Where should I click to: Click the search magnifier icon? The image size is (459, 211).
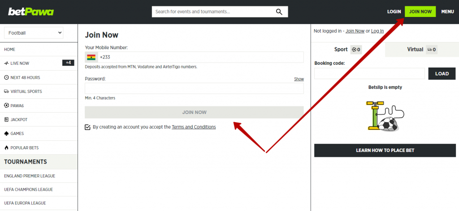point(279,12)
